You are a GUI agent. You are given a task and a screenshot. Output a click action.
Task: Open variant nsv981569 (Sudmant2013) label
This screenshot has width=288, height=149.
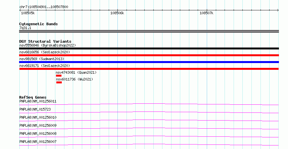(42, 59)
